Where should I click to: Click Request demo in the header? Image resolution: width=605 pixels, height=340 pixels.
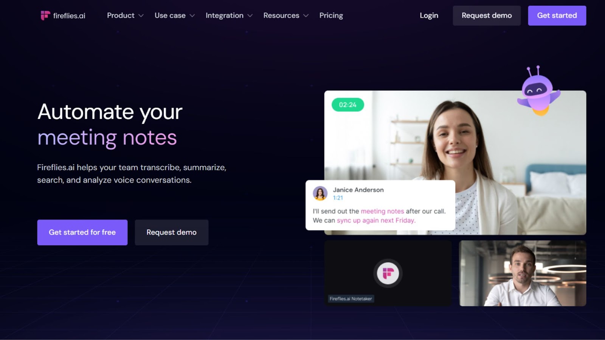point(487,15)
